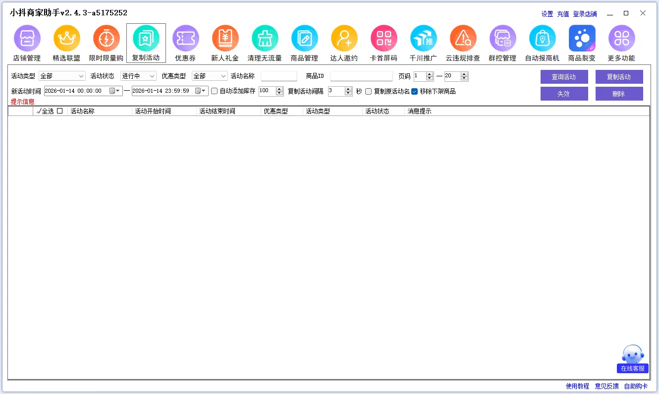This screenshot has width=659, height=394.
Task: Uncheck the 移除下架商品 checkbox
Action: 415,91
